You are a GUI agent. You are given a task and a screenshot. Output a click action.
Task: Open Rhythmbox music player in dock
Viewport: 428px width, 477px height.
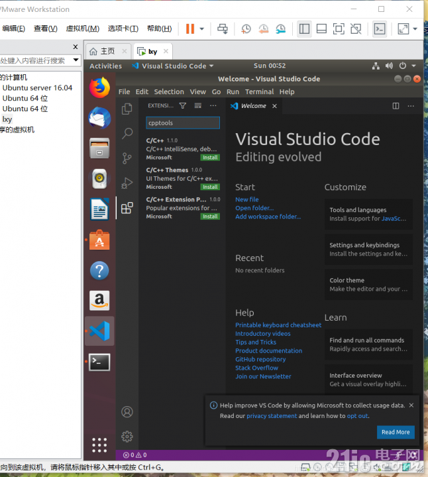(x=99, y=178)
